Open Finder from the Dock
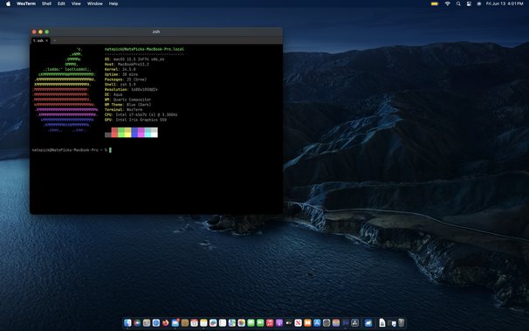529x331 pixels. 127,323
